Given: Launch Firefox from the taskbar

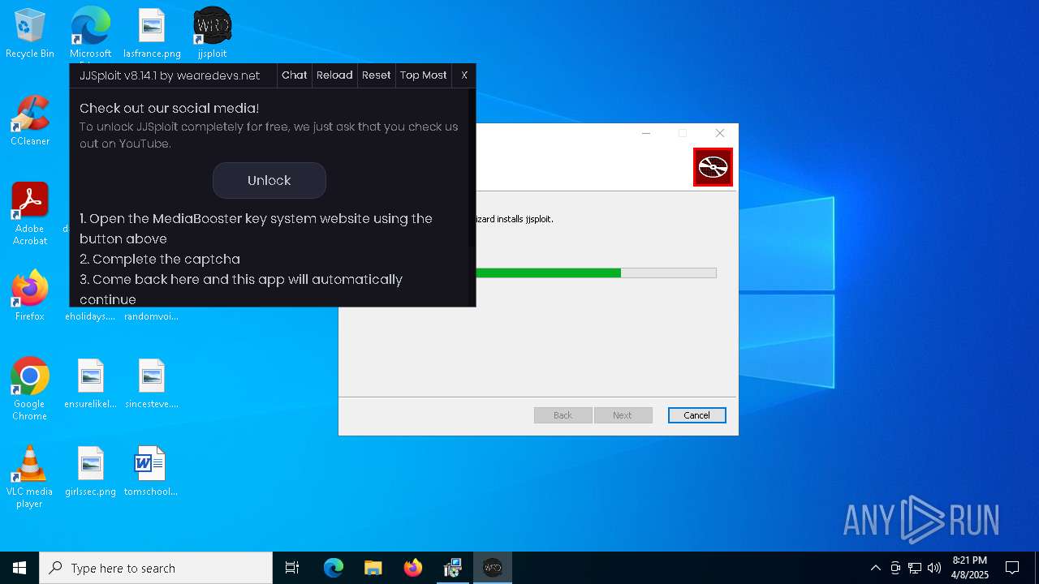Looking at the screenshot, I should point(412,568).
